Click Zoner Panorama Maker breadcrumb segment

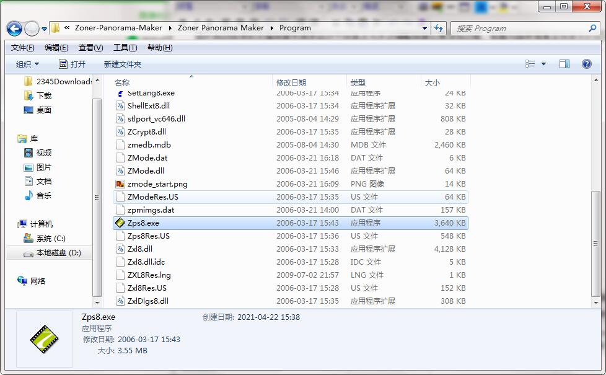point(221,28)
